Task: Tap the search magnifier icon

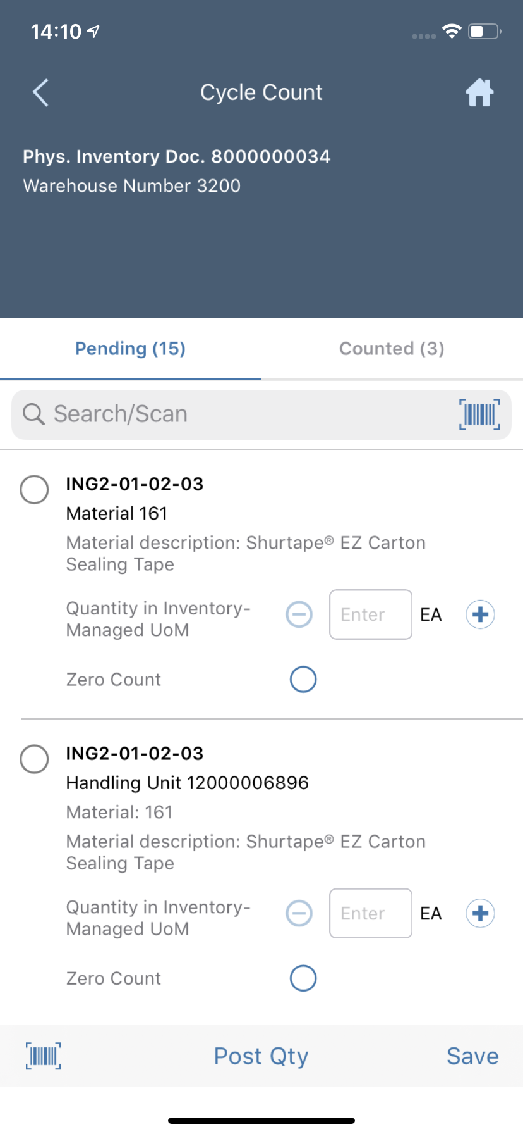Action: tap(33, 414)
